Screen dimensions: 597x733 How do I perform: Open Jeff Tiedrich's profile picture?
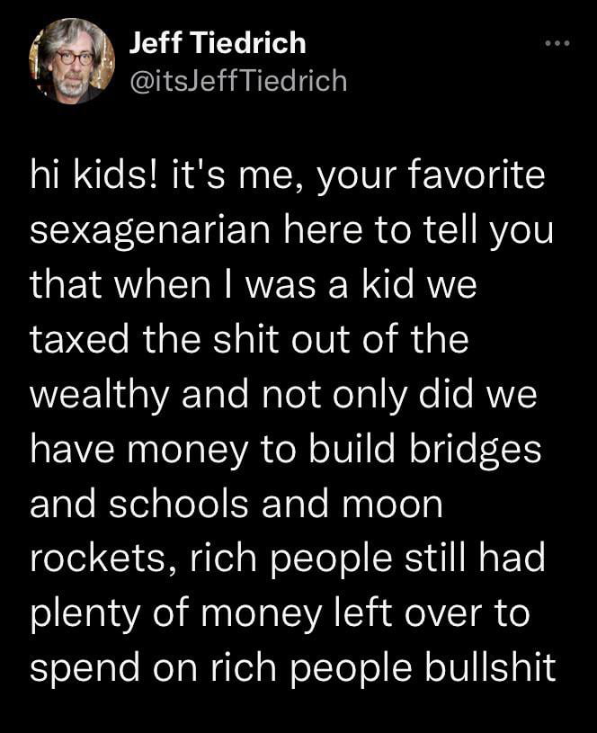click(72, 61)
